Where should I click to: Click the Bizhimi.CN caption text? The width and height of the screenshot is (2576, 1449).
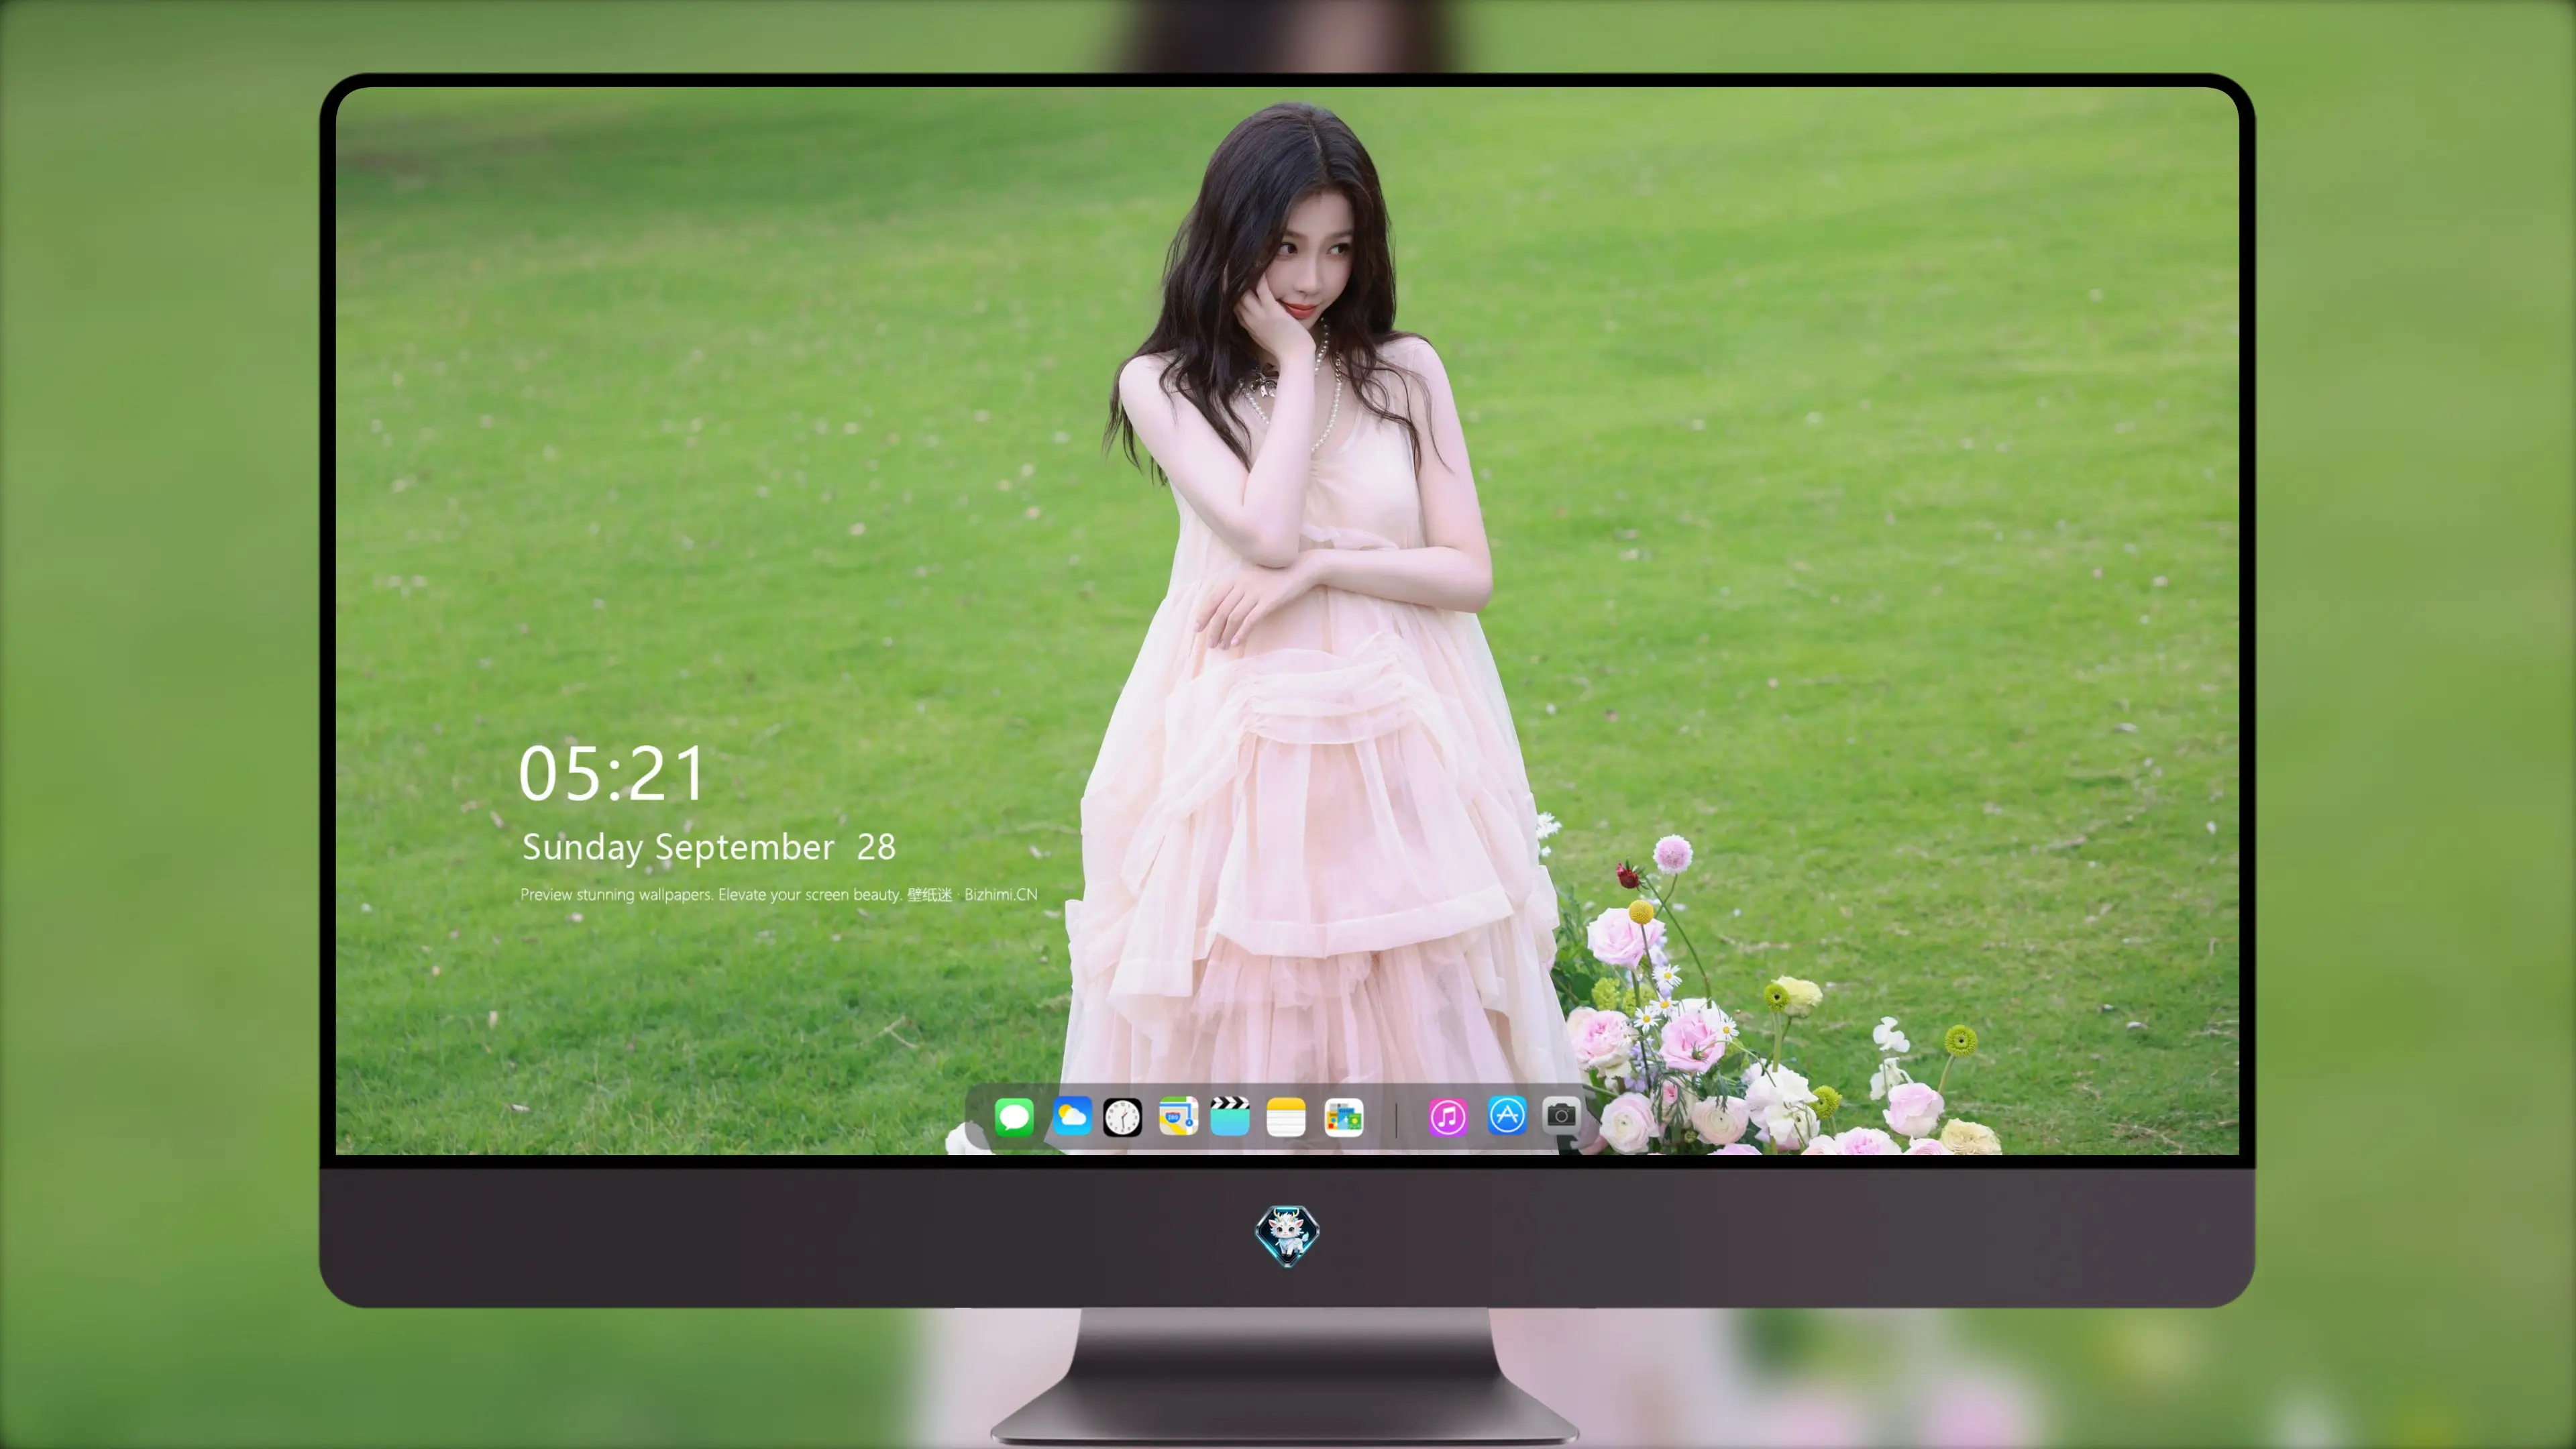click(x=1001, y=894)
